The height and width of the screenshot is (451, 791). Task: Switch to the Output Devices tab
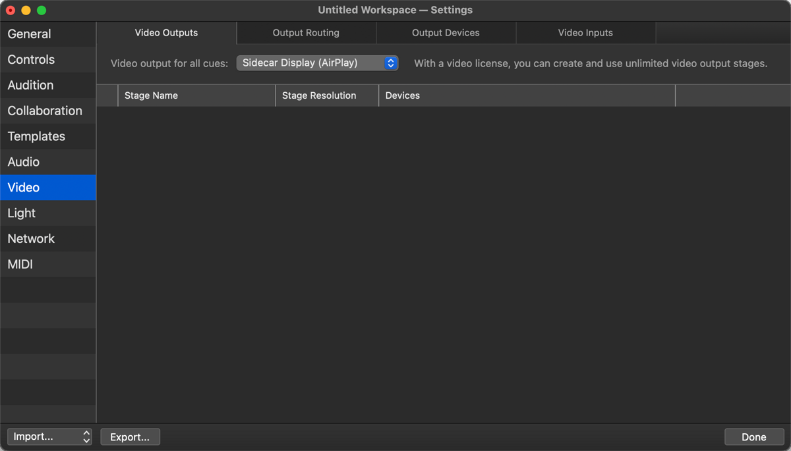tap(446, 33)
